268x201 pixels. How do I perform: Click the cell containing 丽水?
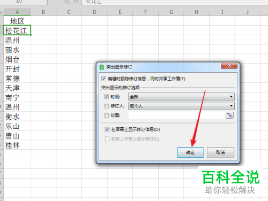[17, 49]
